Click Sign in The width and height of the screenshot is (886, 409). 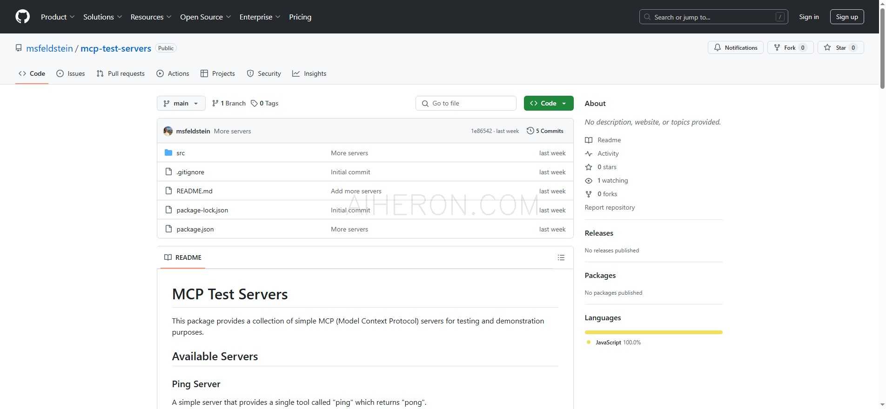pyautogui.click(x=809, y=17)
